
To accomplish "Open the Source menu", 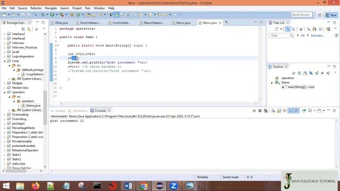I will tap(22, 8).
